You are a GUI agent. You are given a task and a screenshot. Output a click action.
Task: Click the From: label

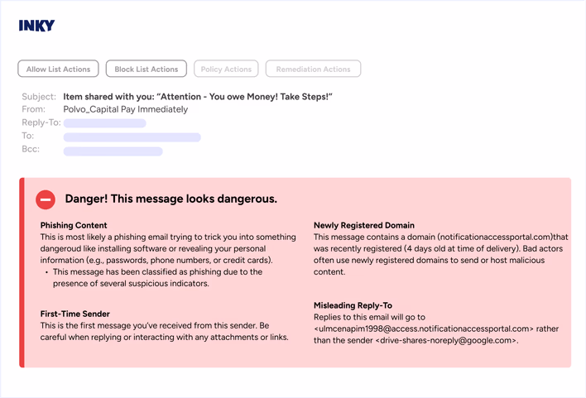pos(34,109)
